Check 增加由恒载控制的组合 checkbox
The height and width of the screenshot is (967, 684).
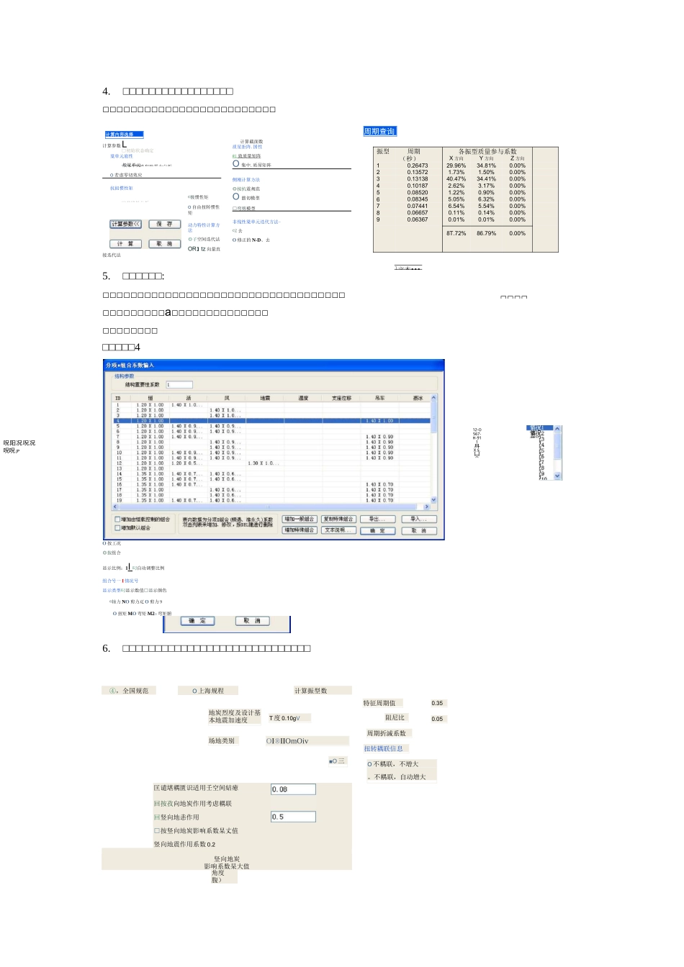click(x=118, y=519)
